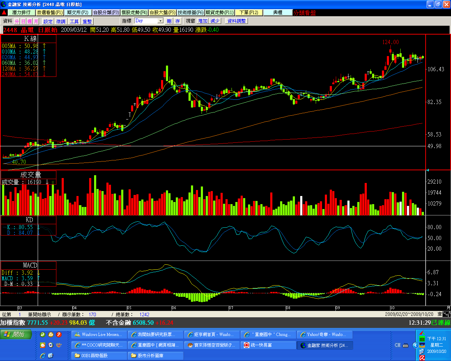The width and height of the screenshot is (451, 361).
Task: Click the K線 panel title
Action: tap(30, 39)
